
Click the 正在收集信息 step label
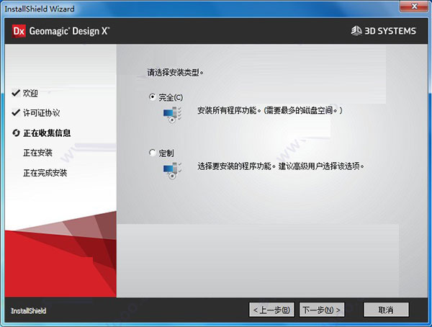pos(47,133)
